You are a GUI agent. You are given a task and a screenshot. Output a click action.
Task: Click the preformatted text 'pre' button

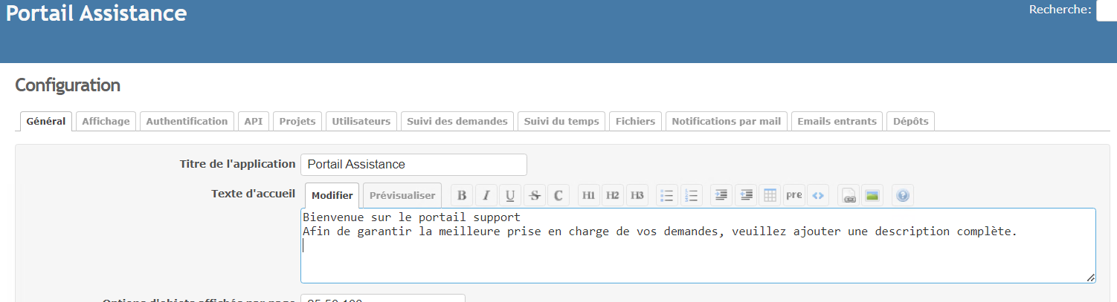[x=794, y=195]
